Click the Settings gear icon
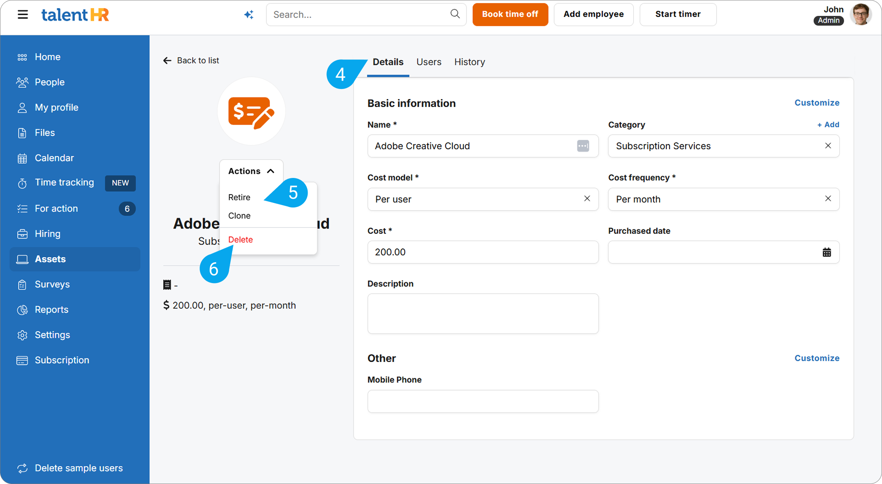This screenshot has width=882, height=484. pos(22,335)
